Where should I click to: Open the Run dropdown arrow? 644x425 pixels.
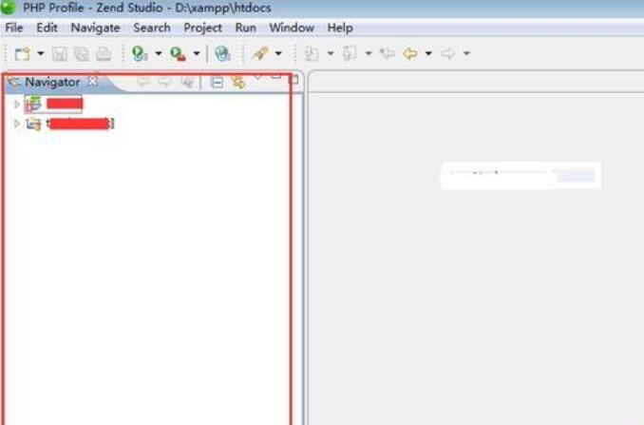(197, 53)
